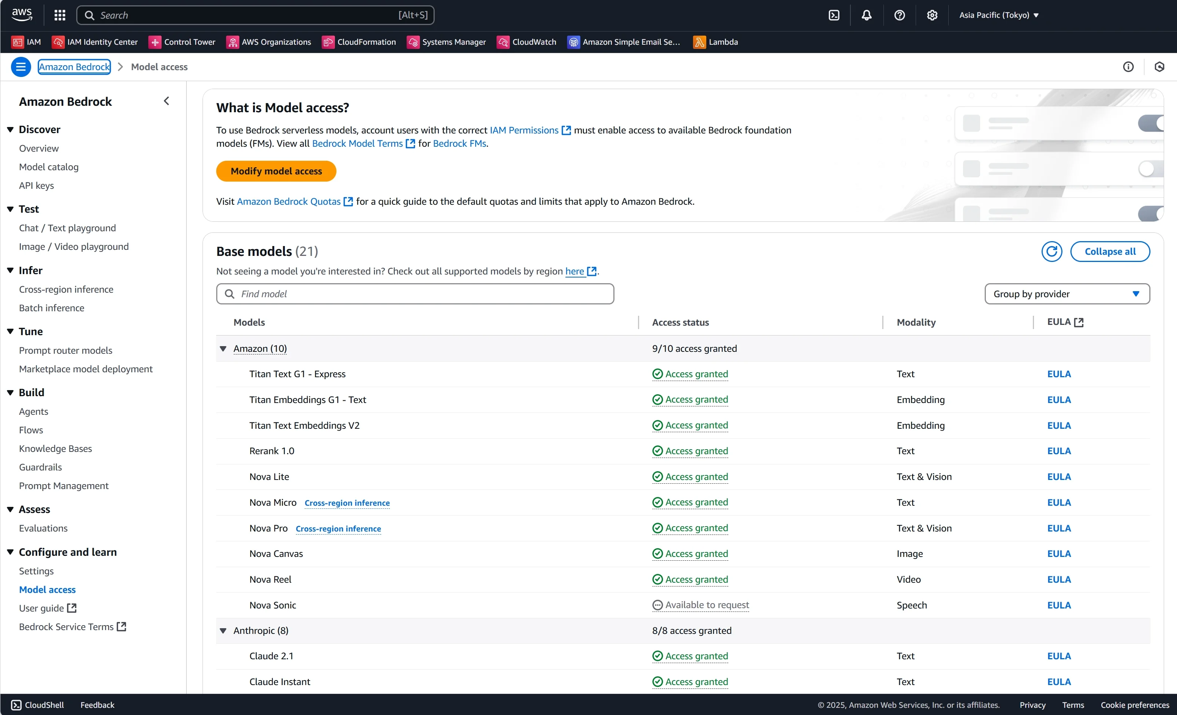Open the info panel icon
Screen dimensions: 1177x715
tap(1128, 67)
